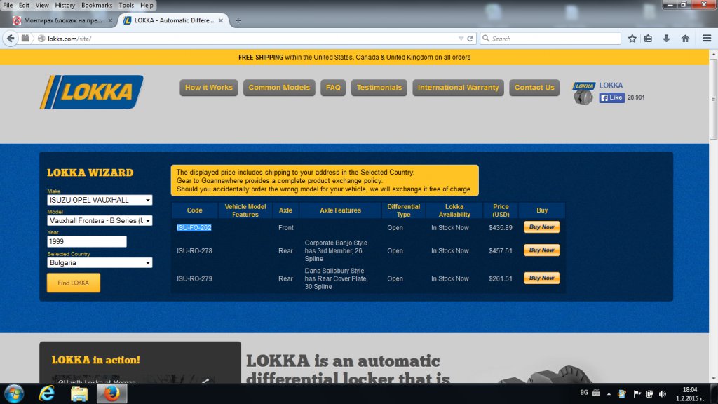Go back using Firefox back arrow
The image size is (718, 404).
pos(11,39)
